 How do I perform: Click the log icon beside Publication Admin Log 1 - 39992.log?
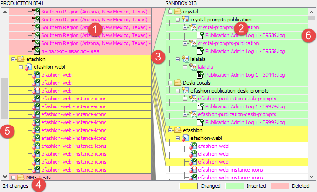click(x=200, y=122)
